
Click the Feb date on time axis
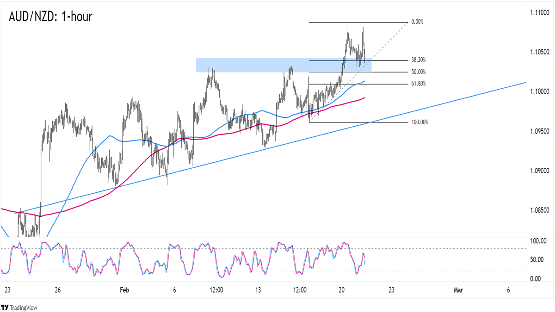124,290
